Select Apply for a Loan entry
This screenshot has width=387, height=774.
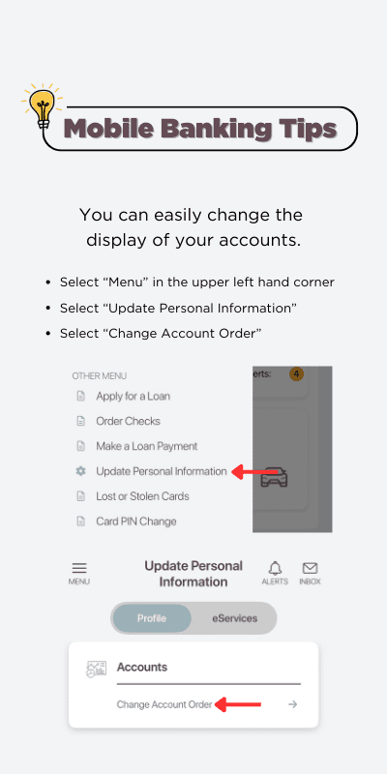133,397
